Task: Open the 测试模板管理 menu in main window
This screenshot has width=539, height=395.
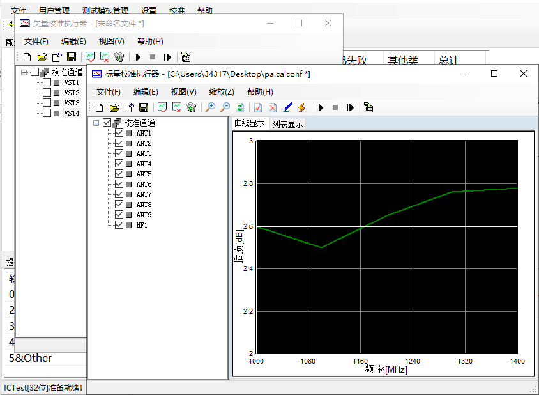Action: click(105, 11)
